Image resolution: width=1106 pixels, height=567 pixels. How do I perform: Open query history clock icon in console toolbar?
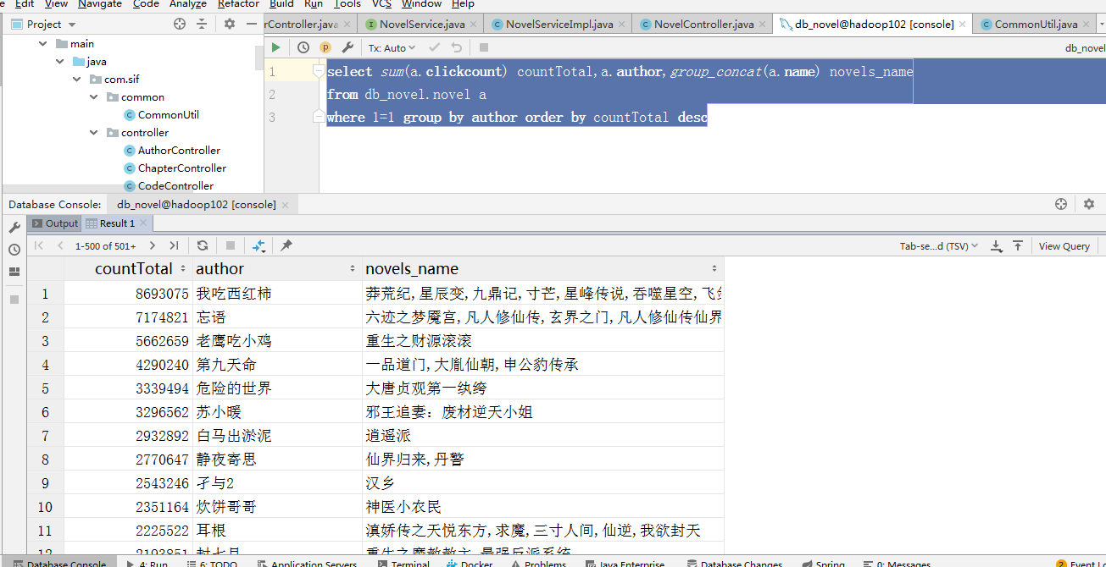click(x=303, y=48)
